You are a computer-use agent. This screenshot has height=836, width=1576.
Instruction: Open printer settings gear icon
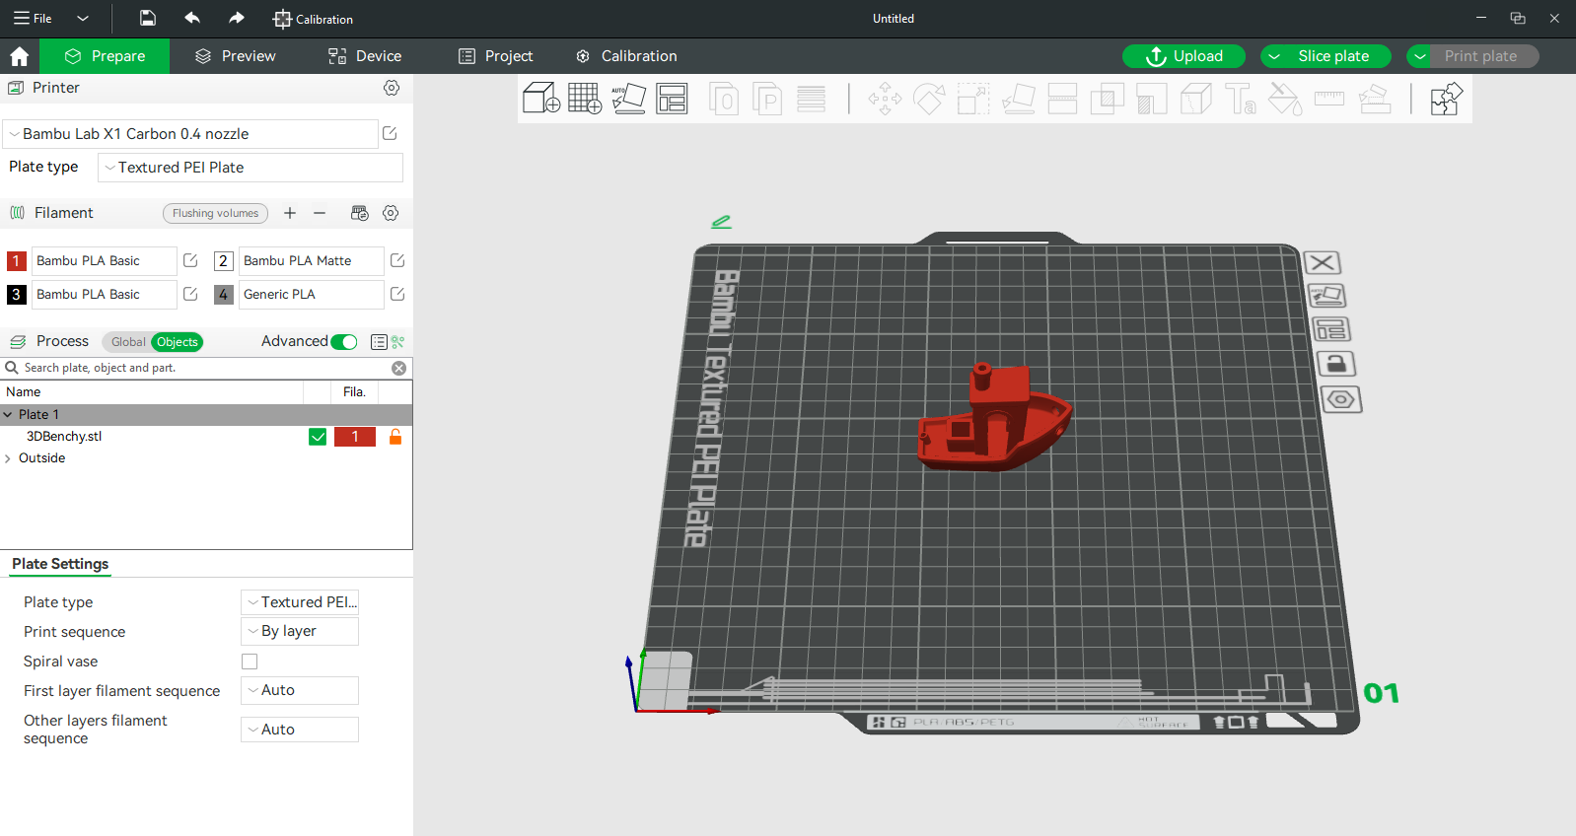[392, 88]
